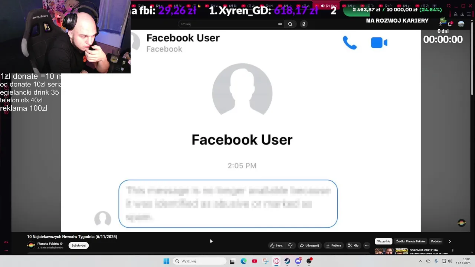Open Planeta Faktów channel name link

pyautogui.click(x=48, y=244)
